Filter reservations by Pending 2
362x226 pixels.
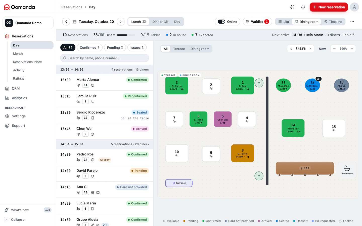(x=115, y=47)
